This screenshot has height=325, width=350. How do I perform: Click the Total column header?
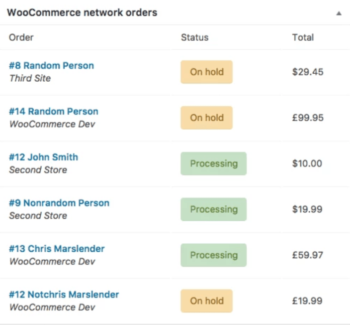[303, 37]
